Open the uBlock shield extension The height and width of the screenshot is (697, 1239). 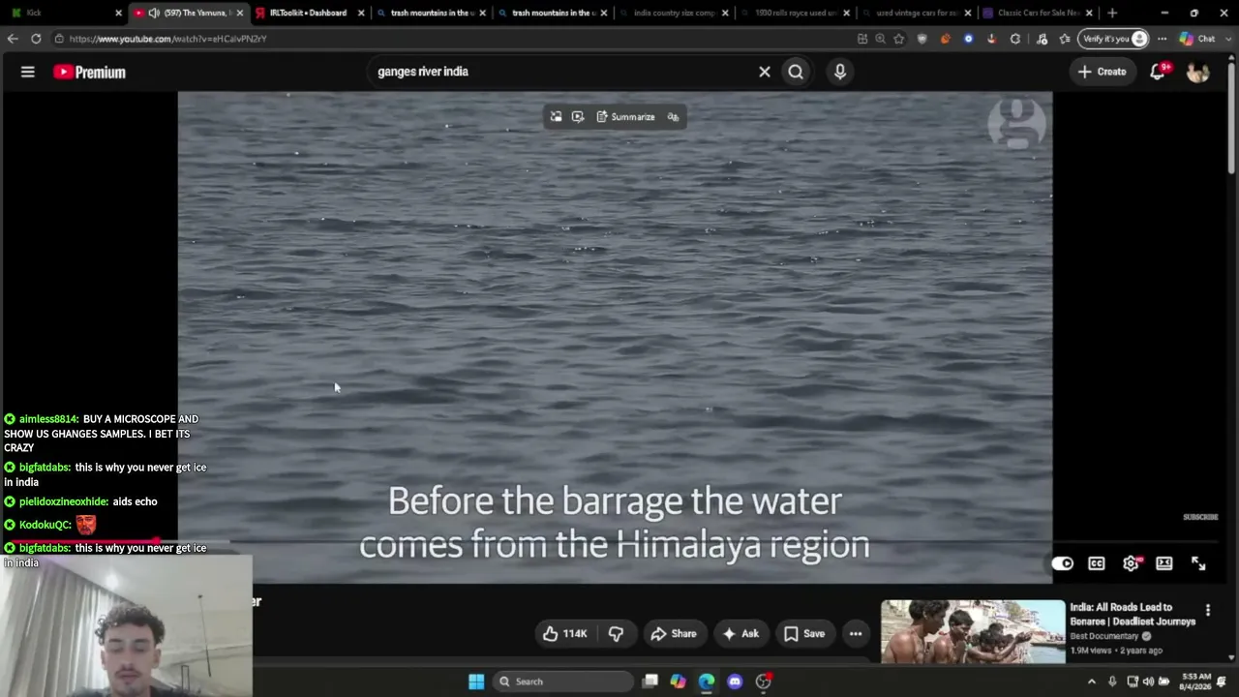pyautogui.click(x=922, y=39)
